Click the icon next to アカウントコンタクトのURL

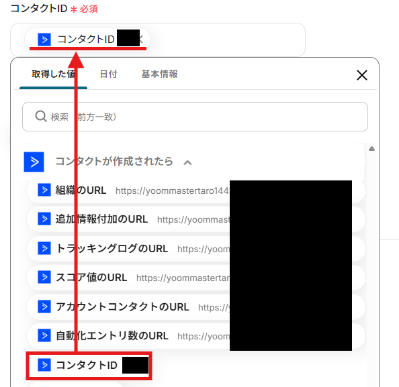tap(44, 307)
